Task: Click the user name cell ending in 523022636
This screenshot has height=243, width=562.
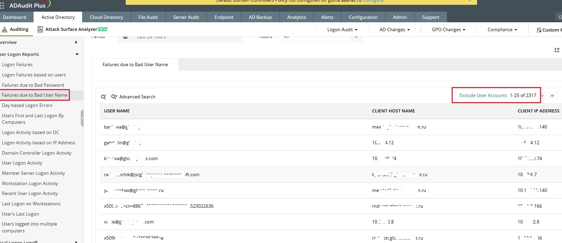Action: 159,206
